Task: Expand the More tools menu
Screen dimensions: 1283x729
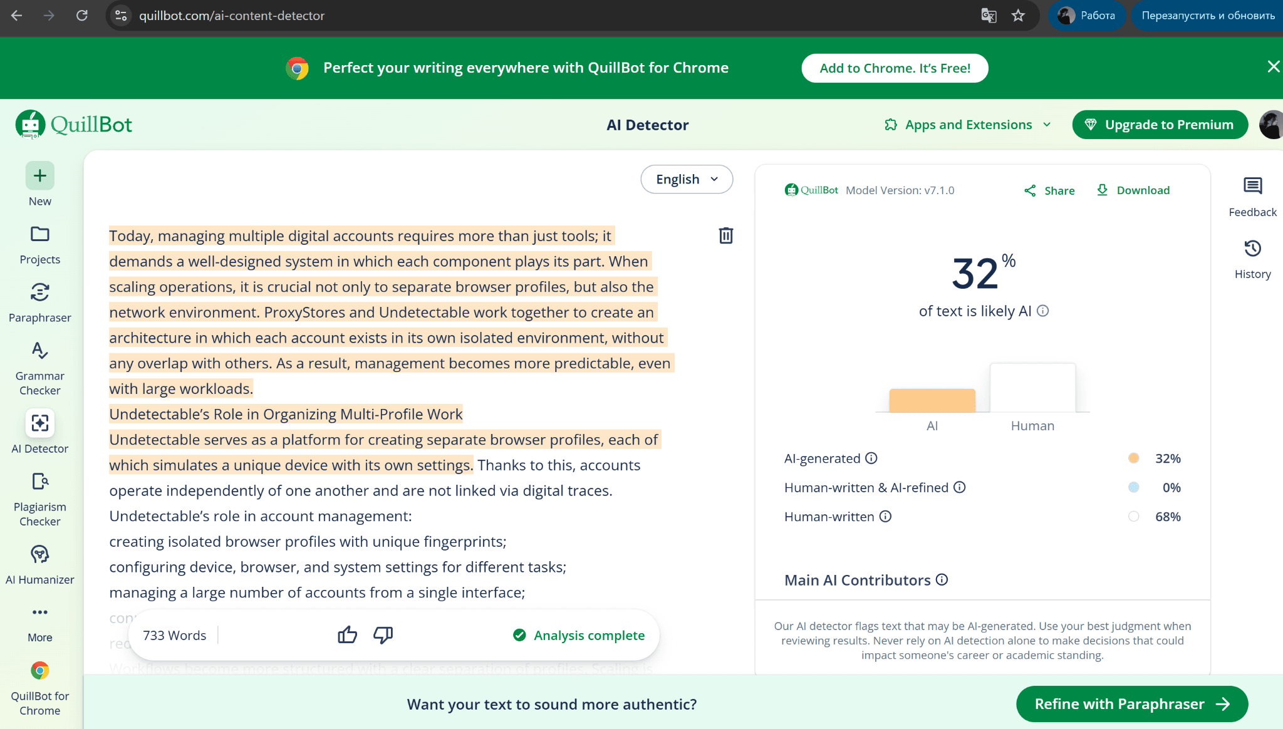Action: click(40, 622)
